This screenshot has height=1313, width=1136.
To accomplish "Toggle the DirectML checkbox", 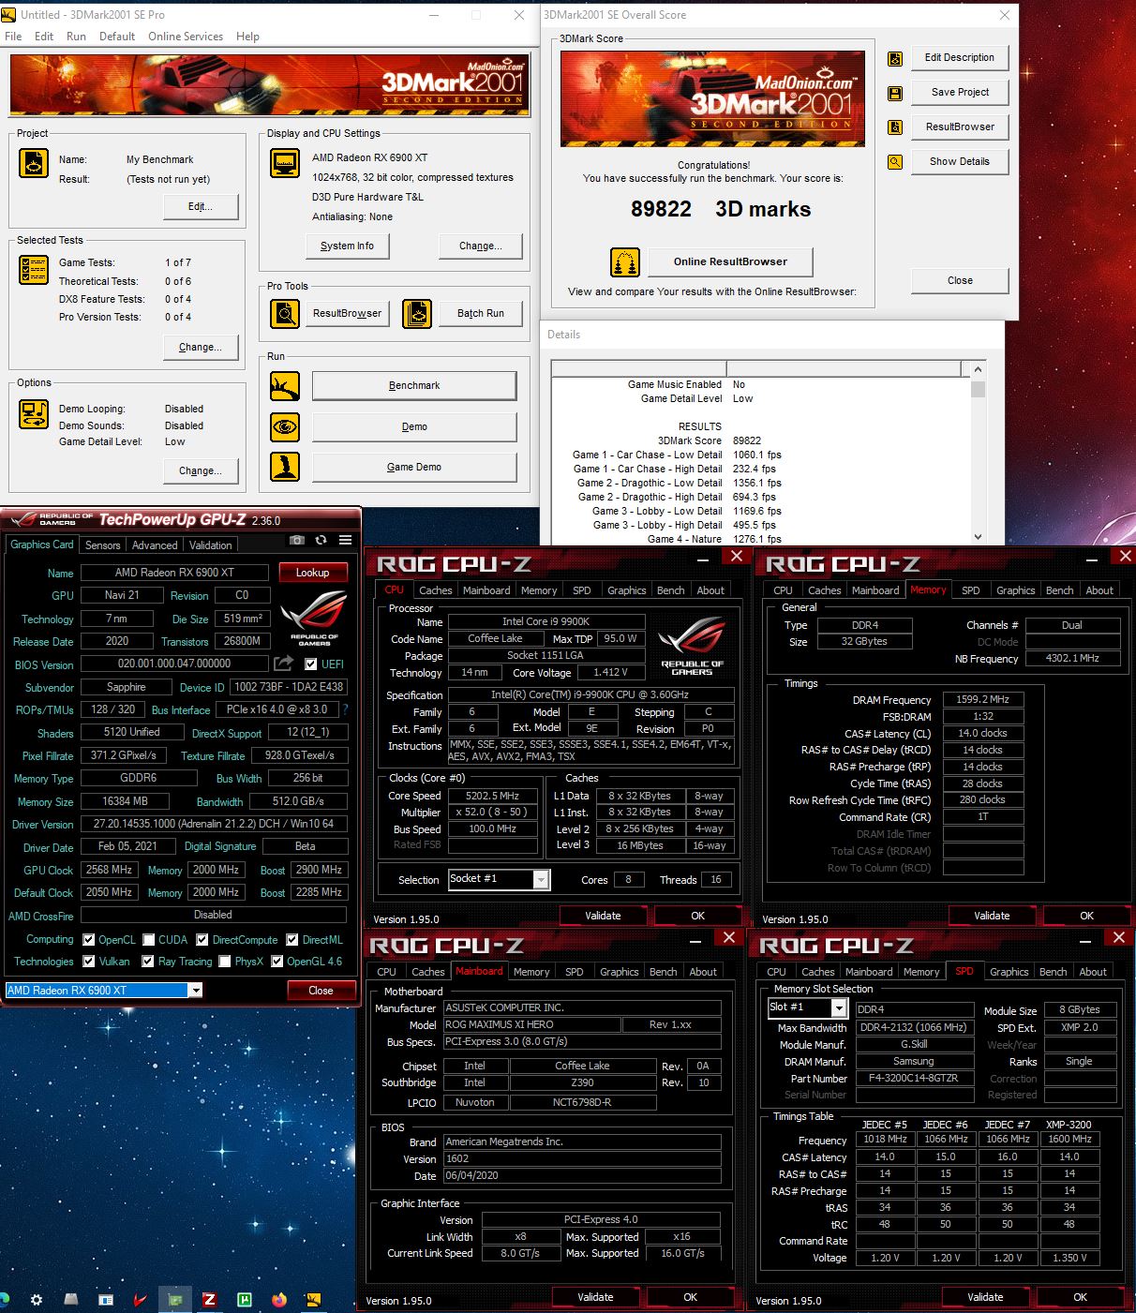I will pos(292,940).
